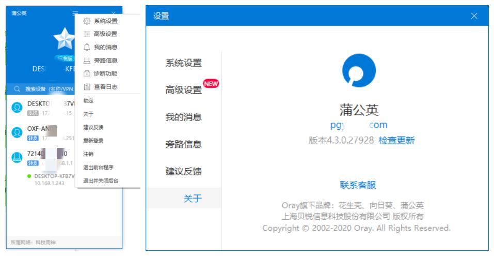Image resolution: width=494 pixels, height=256 pixels.
Task: Click 转发 tag on 7214 device row
Action: [x=33, y=163]
